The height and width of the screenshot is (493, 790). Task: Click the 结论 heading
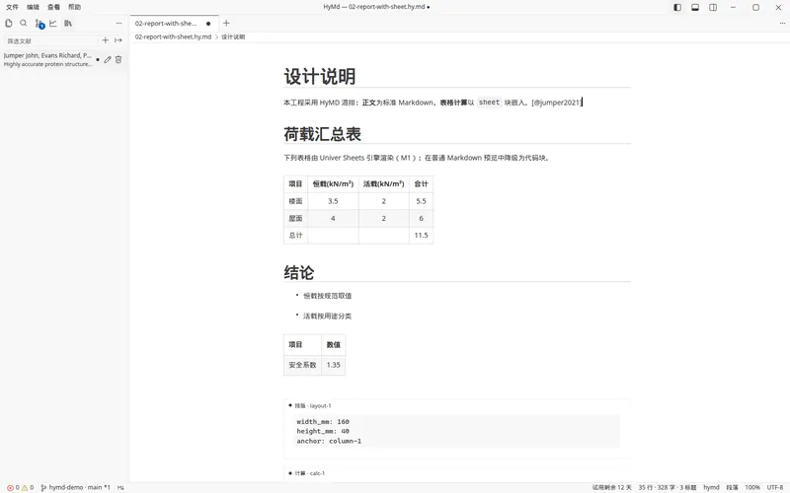click(x=299, y=272)
